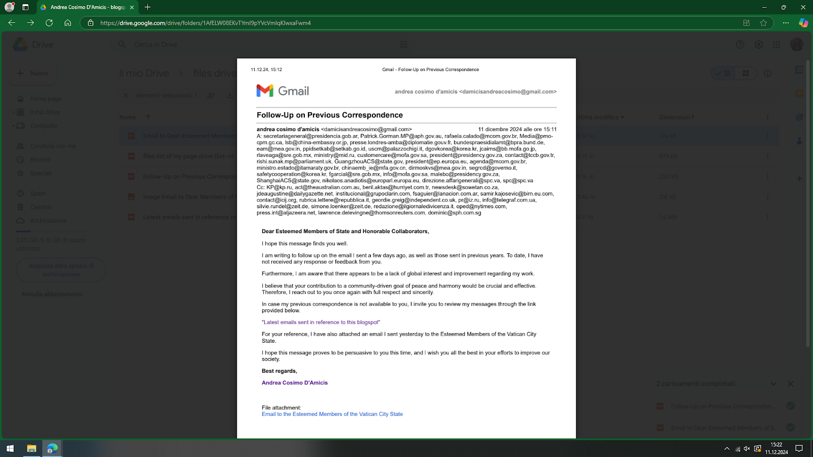Screen dimensions: 813x457
Task: Click the Nuovo button
Action: coord(33,73)
